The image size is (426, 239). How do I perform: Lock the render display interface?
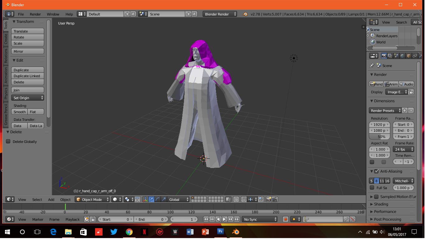tap(411, 92)
